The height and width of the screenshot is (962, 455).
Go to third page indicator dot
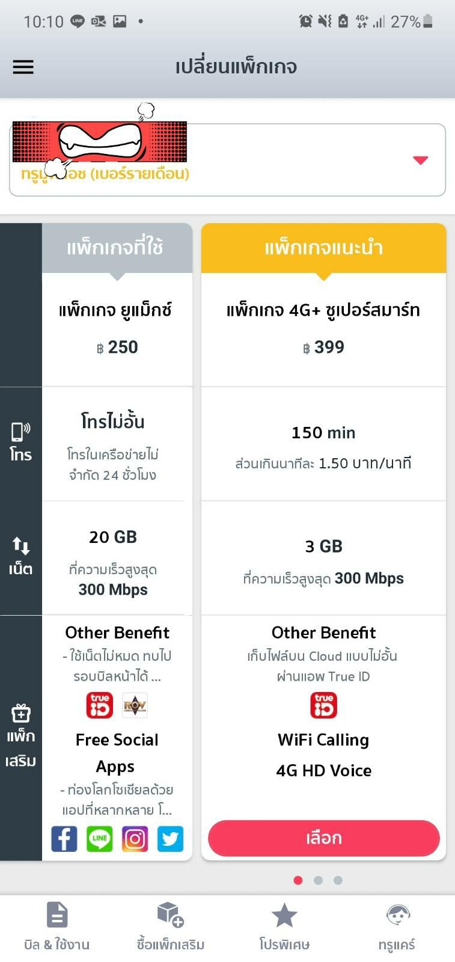pos(338,880)
